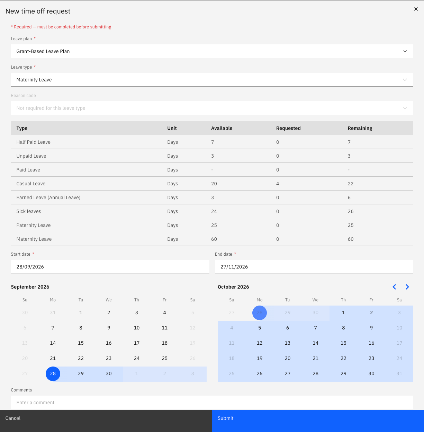Click the End date input field

click(314, 267)
